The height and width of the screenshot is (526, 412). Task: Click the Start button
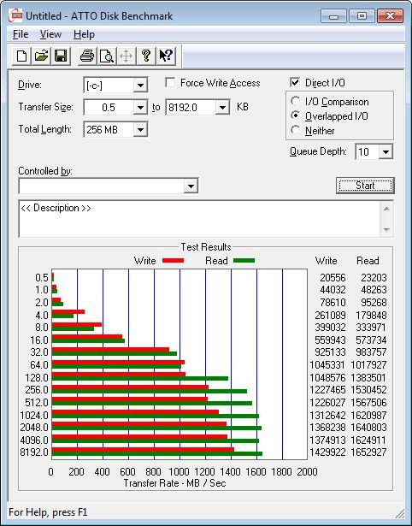coord(365,186)
